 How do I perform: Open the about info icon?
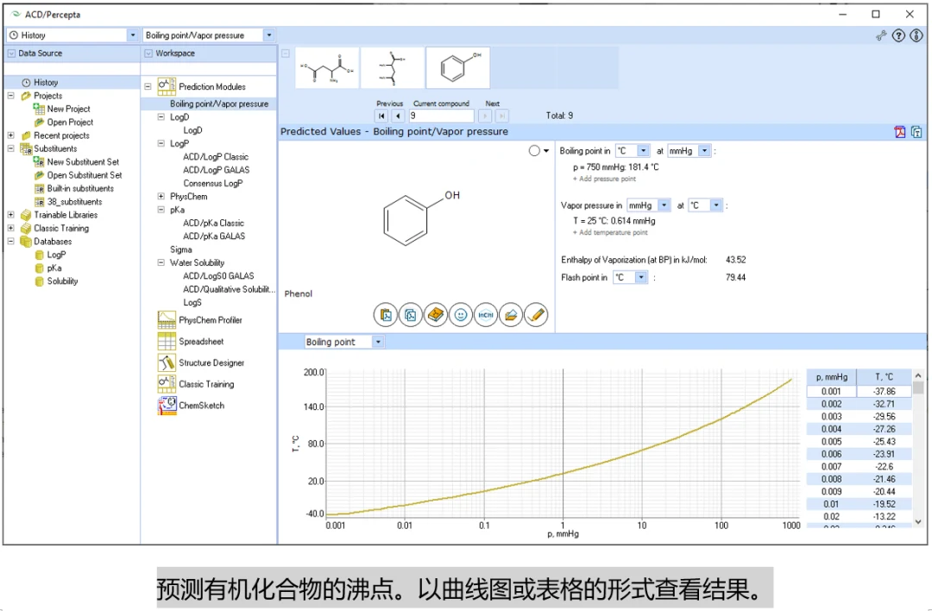pos(916,35)
